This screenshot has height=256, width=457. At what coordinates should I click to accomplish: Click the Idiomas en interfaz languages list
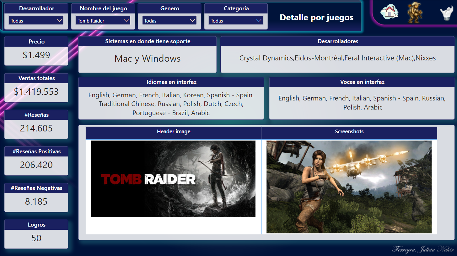(x=171, y=104)
